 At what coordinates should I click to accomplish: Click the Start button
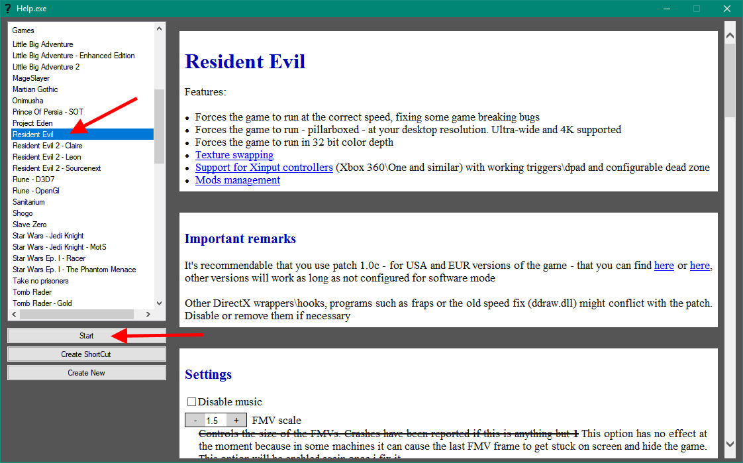(86, 336)
